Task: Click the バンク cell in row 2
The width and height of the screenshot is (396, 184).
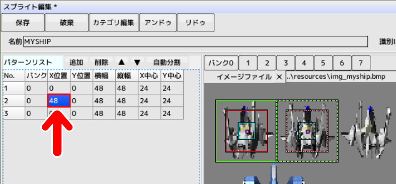Action: tap(36, 101)
